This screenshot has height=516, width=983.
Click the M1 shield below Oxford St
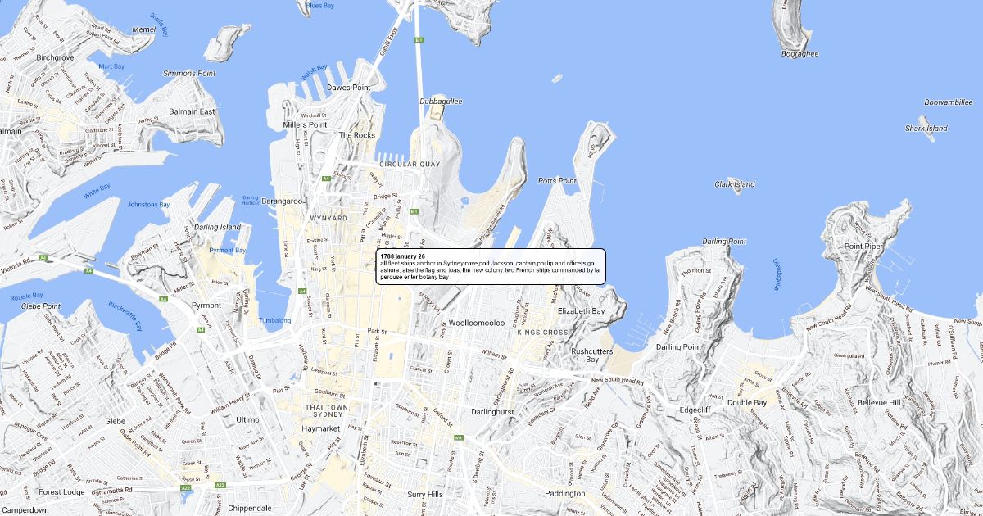click(459, 438)
